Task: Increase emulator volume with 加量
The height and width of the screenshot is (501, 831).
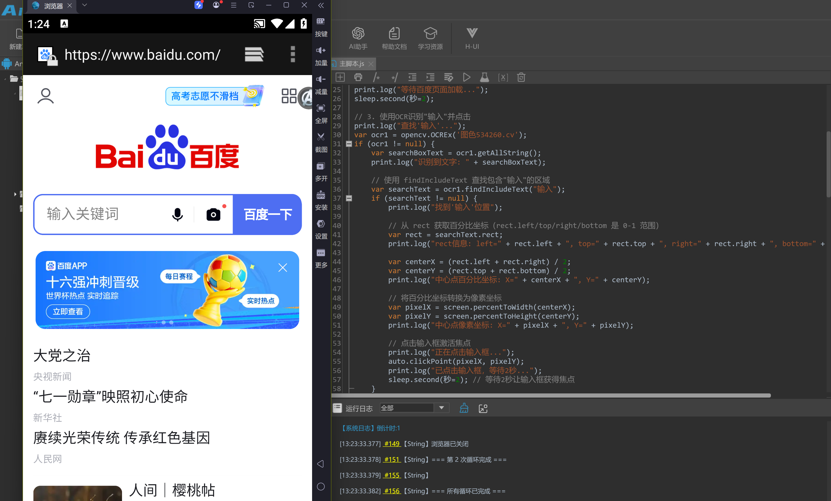Action: pyautogui.click(x=321, y=56)
